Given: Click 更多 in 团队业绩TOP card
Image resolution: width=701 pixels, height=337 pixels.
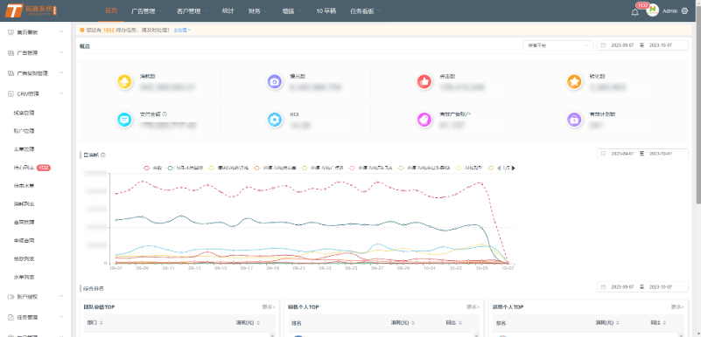Looking at the screenshot, I should click(269, 307).
